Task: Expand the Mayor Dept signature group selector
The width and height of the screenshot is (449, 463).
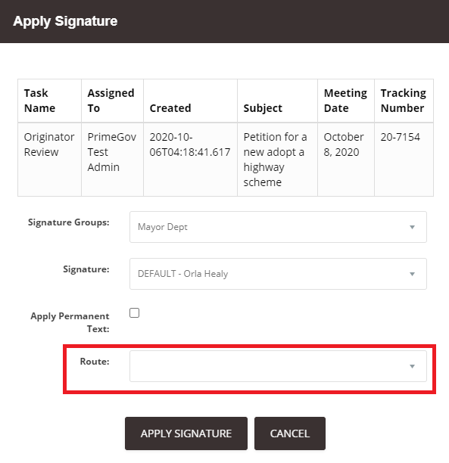Action: [278, 227]
